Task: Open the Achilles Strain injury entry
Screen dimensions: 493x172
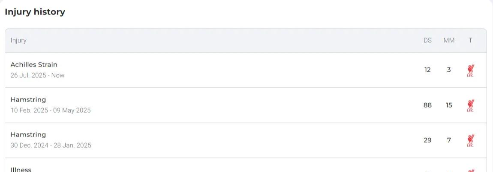Action: [x=246, y=70]
